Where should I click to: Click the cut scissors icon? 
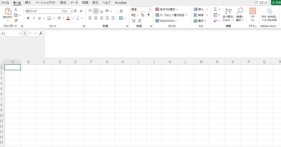[x=16, y=10]
